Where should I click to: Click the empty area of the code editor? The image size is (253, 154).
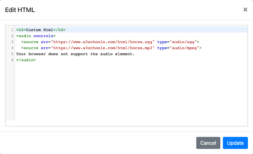pyautogui.click(x=127, y=95)
